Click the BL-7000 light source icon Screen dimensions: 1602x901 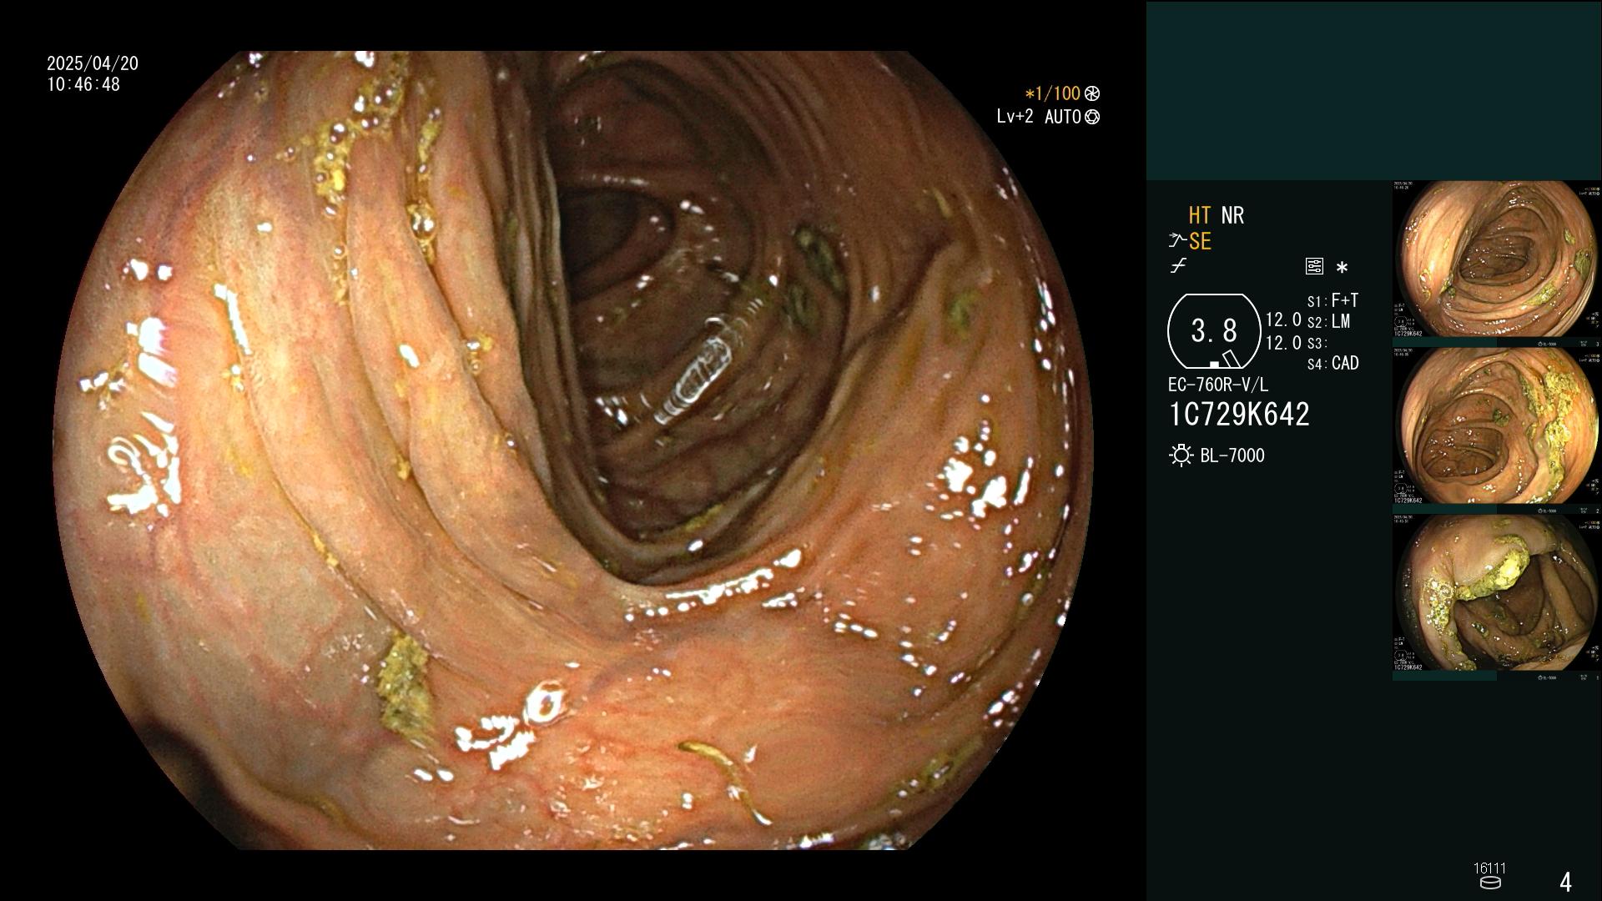[1181, 456]
